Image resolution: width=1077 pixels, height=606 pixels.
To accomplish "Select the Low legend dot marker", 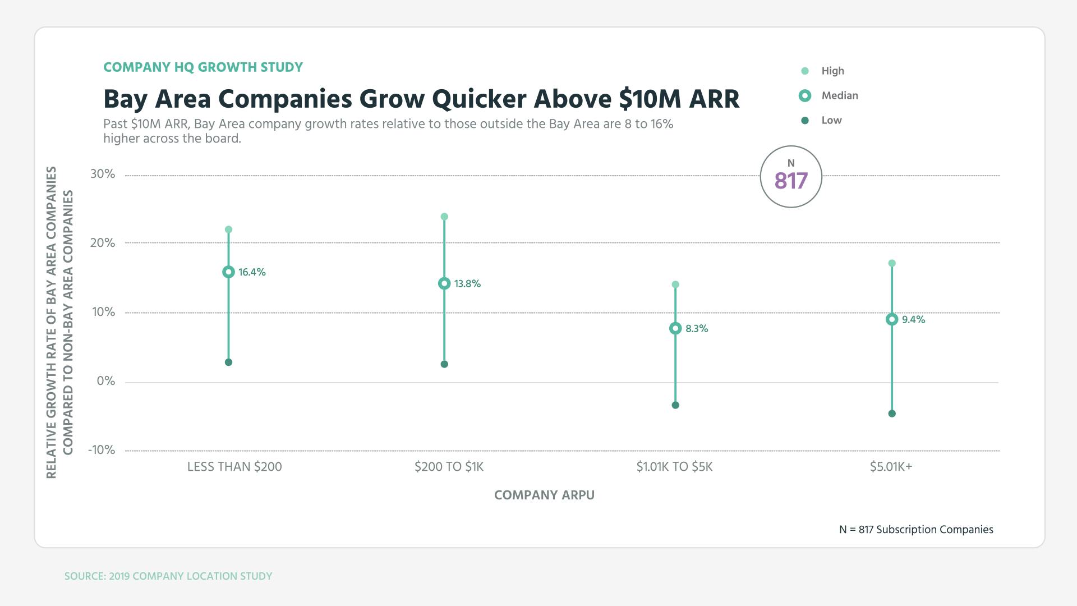I will tap(806, 120).
